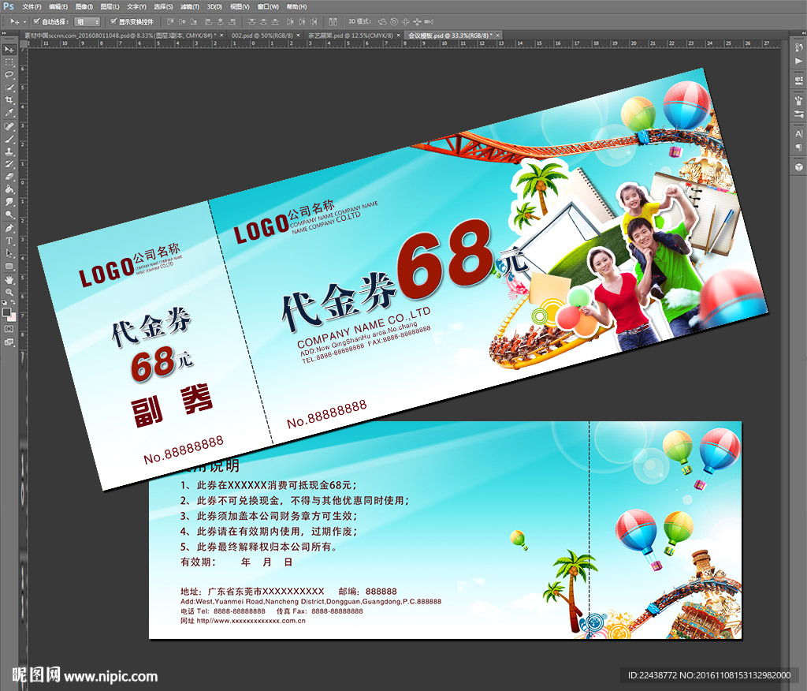Select the Eraser tool
This screenshot has height=691, width=807.
click(9, 176)
